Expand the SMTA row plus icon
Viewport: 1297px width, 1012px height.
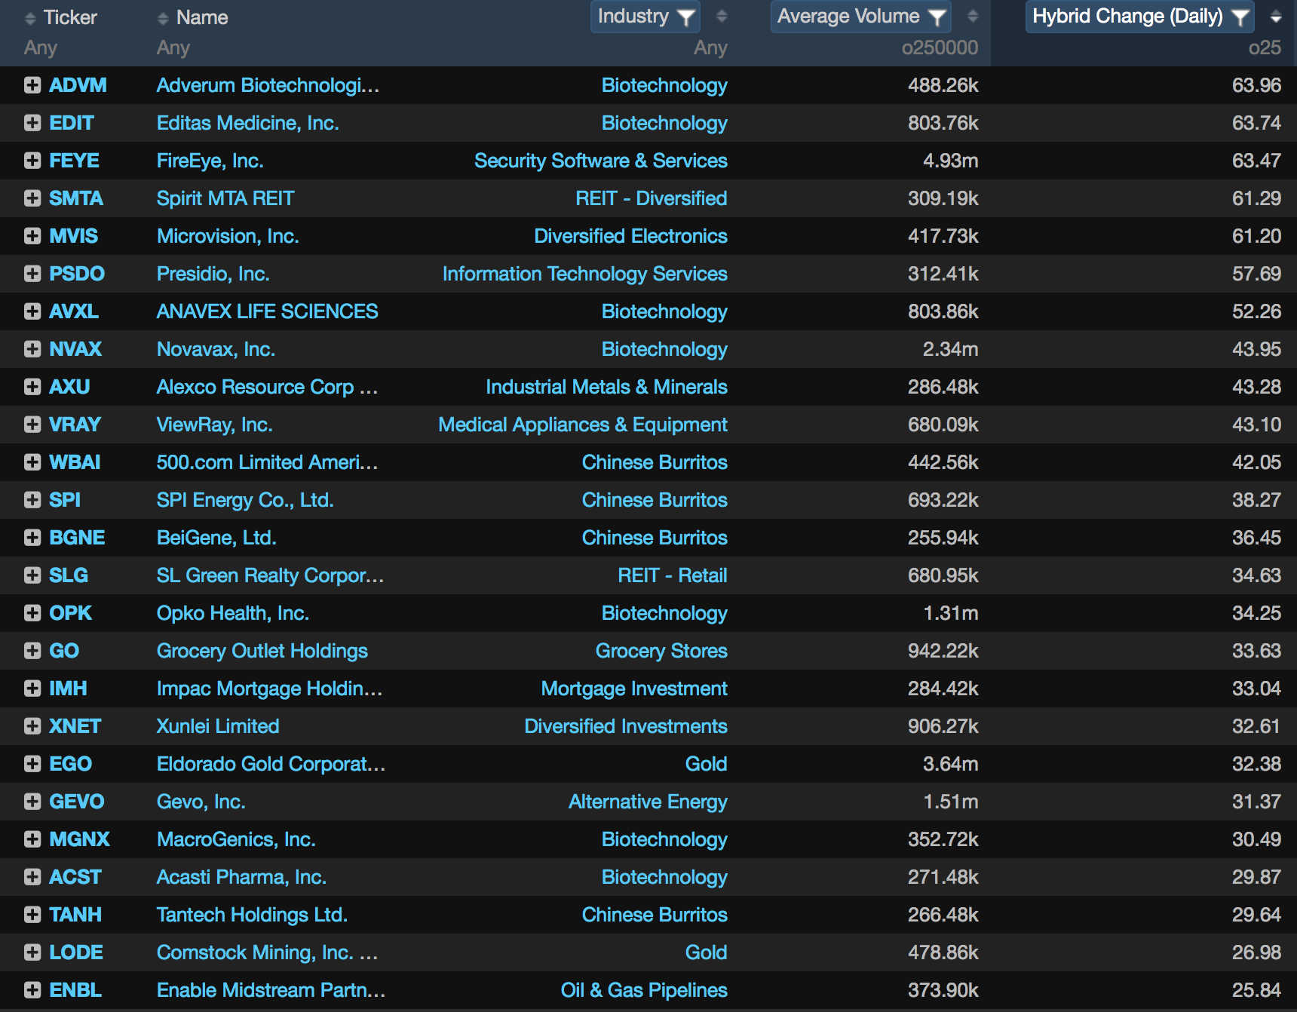[32, 198]
